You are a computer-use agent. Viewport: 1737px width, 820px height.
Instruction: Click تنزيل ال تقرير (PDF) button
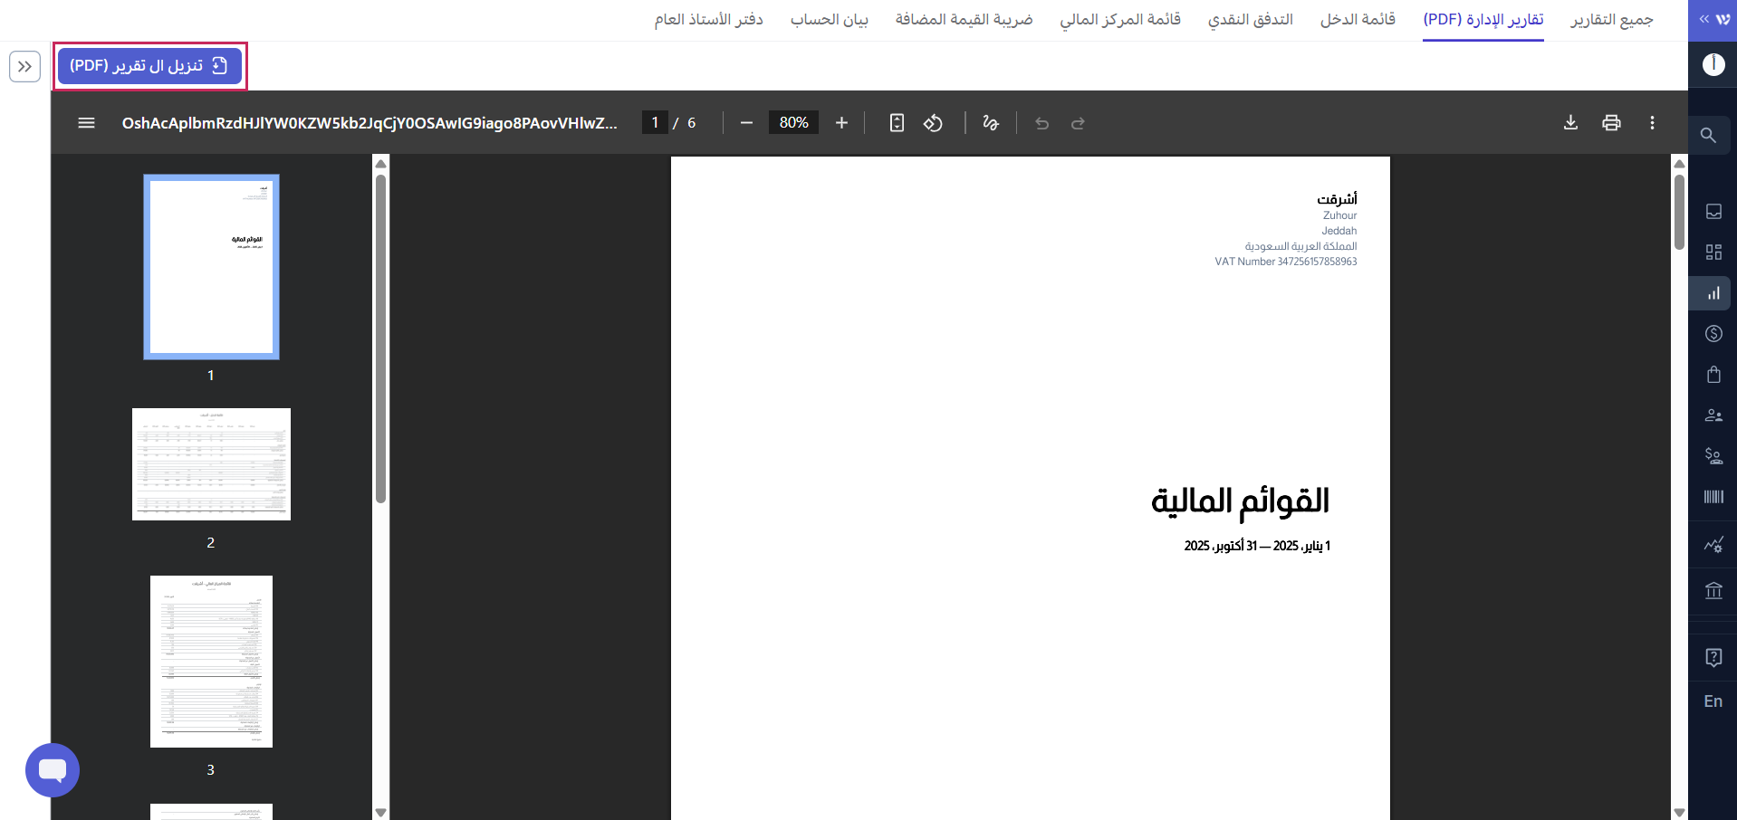[x=149, y=66]
